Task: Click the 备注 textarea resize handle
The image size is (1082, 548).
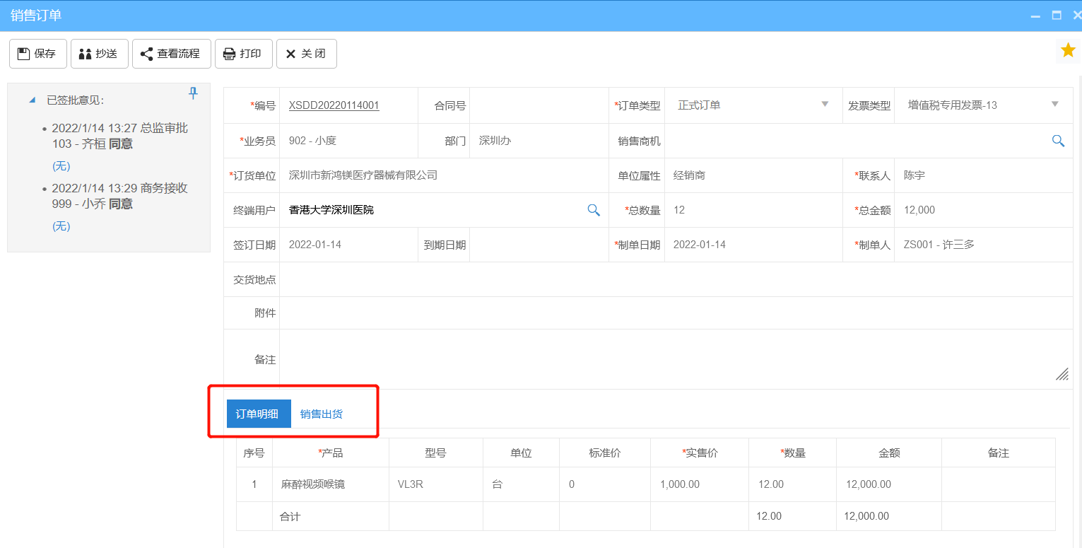Action: (1062, 375)
